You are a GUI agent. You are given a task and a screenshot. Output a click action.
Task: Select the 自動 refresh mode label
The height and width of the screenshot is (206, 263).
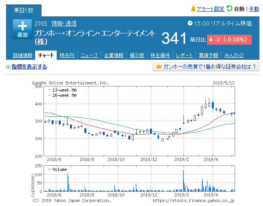pyautogui.click(x=239, y=9)
